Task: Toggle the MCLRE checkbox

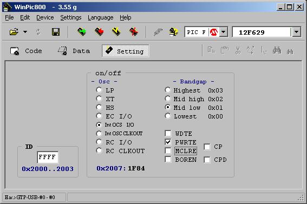Action: (x=168, y=151)
